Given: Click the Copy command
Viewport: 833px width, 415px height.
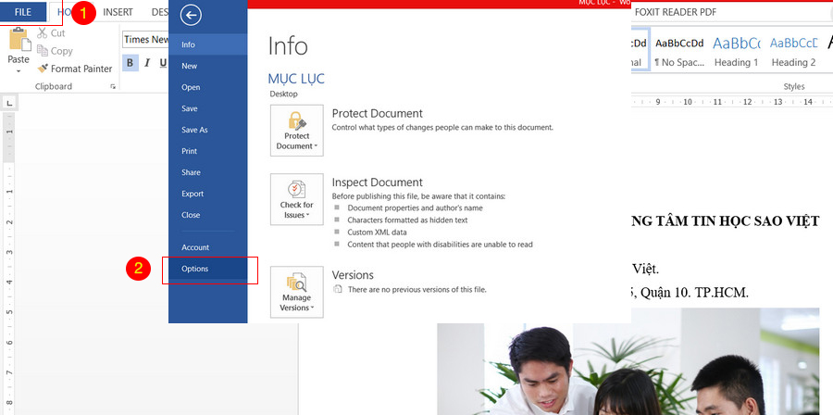Looking at the screenshot, I should (x=55, y=51).
